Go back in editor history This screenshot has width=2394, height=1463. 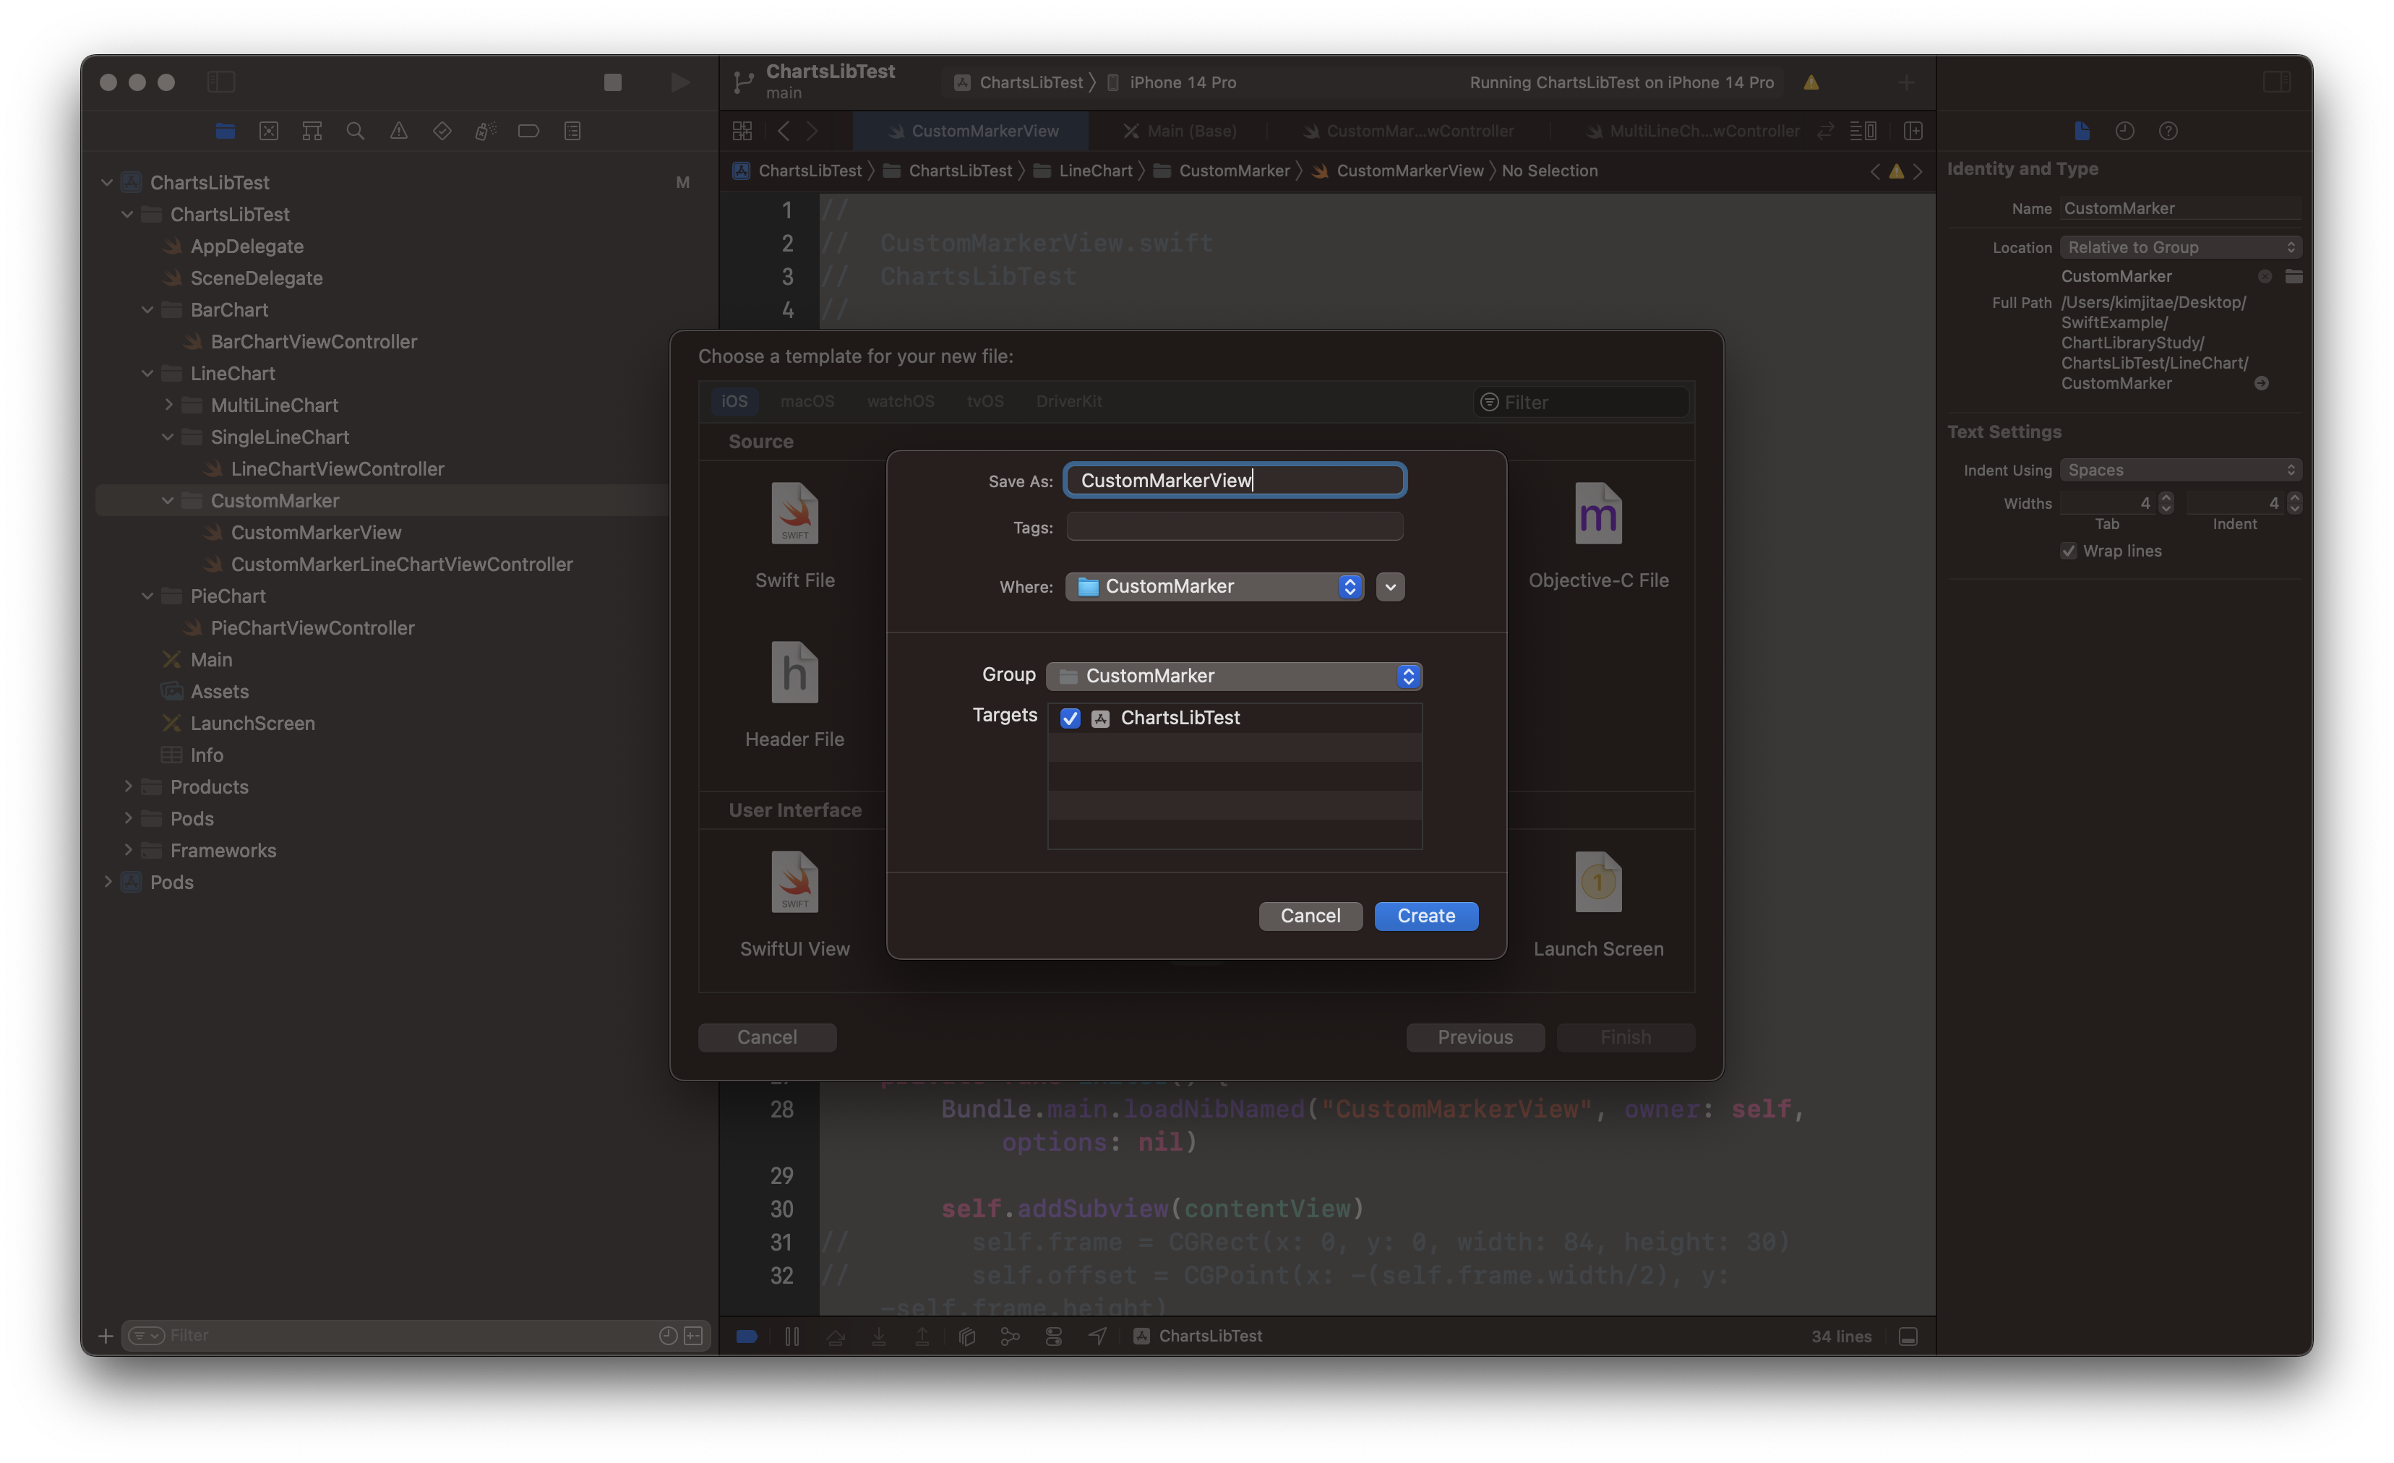[x=783, y=131]
